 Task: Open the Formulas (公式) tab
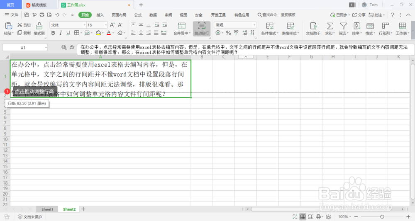[138, 15]
